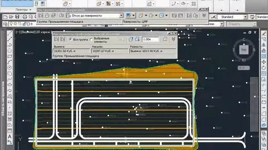Click ViewCube east 'В' direction
268x150 pixels.
(x=254, y=50)
